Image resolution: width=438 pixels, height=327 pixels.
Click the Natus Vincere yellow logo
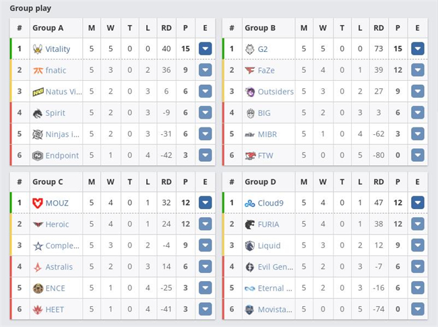pos(38,92)
